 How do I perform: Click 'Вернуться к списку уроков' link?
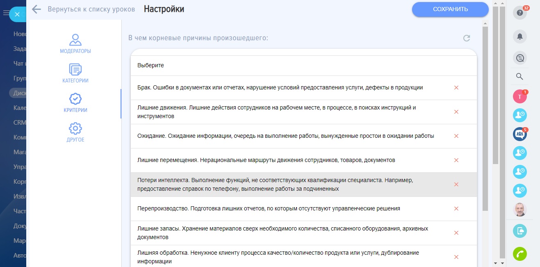(91, 9)
